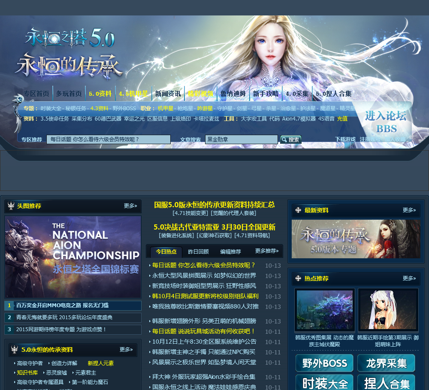Click the 进入论坛 BBS button

(386, 122)
